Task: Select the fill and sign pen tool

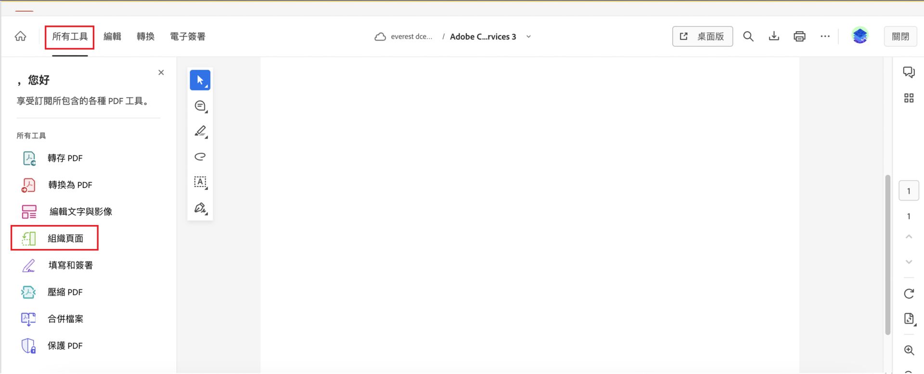Action: tap(200, 208)
